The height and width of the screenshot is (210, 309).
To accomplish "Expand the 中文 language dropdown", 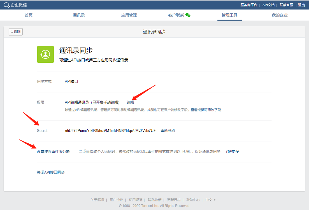I will [210, 200].
